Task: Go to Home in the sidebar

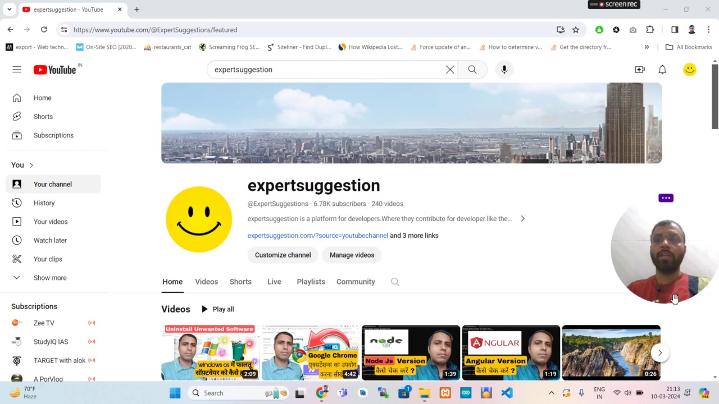Action: tap(53, 98)
